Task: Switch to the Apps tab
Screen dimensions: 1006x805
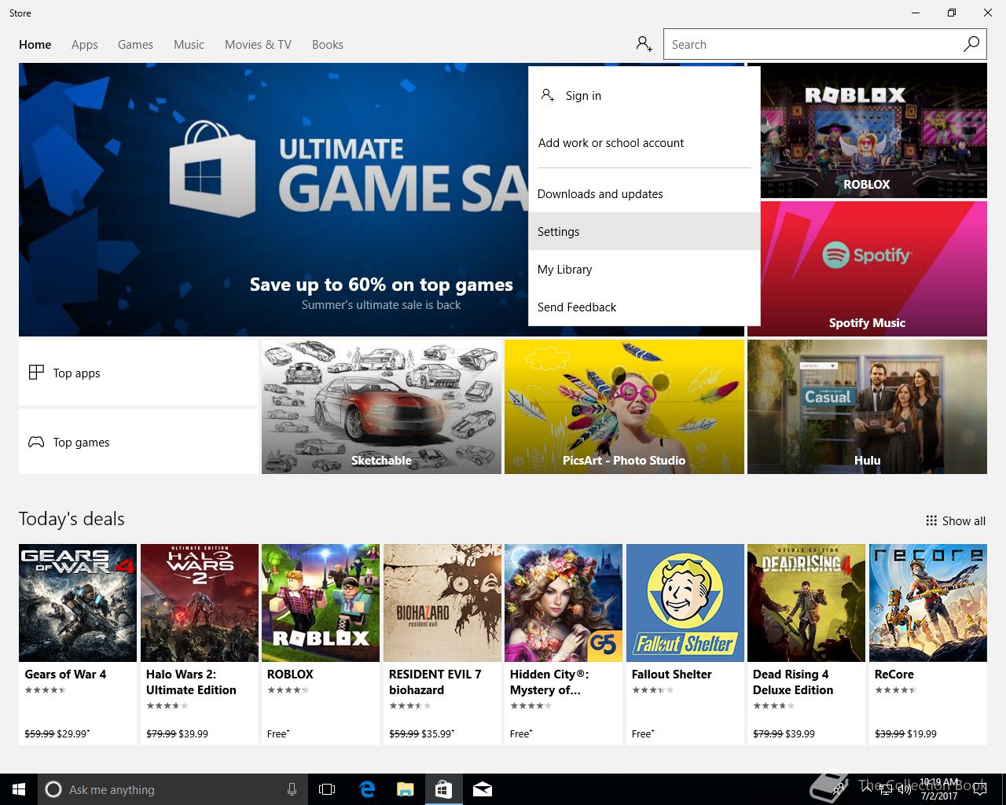Action: 85,45
